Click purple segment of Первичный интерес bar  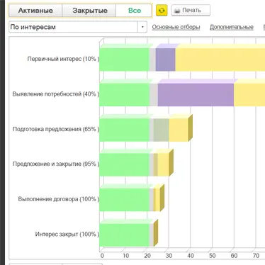[165, 60]
